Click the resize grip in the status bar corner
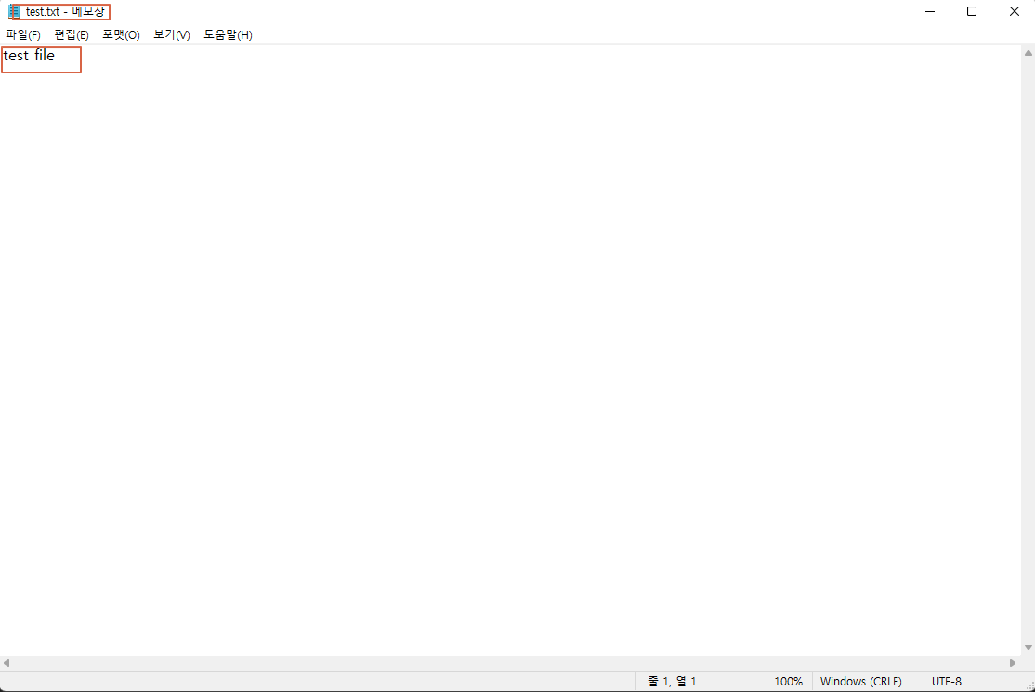Image resolution: width=1035 pixels, height=692 pixels. (x=1029, y=686)
